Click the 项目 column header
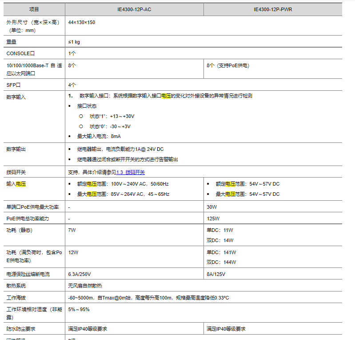This screenshot has width=355, height=340. (x=34, y=9)
